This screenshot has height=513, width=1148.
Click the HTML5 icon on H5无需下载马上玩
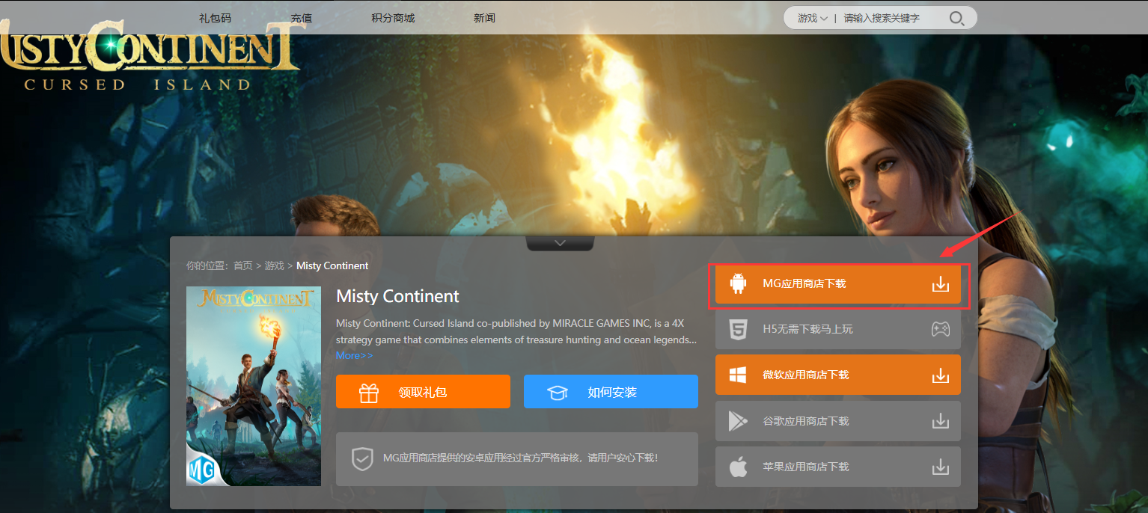coord(739,330)
